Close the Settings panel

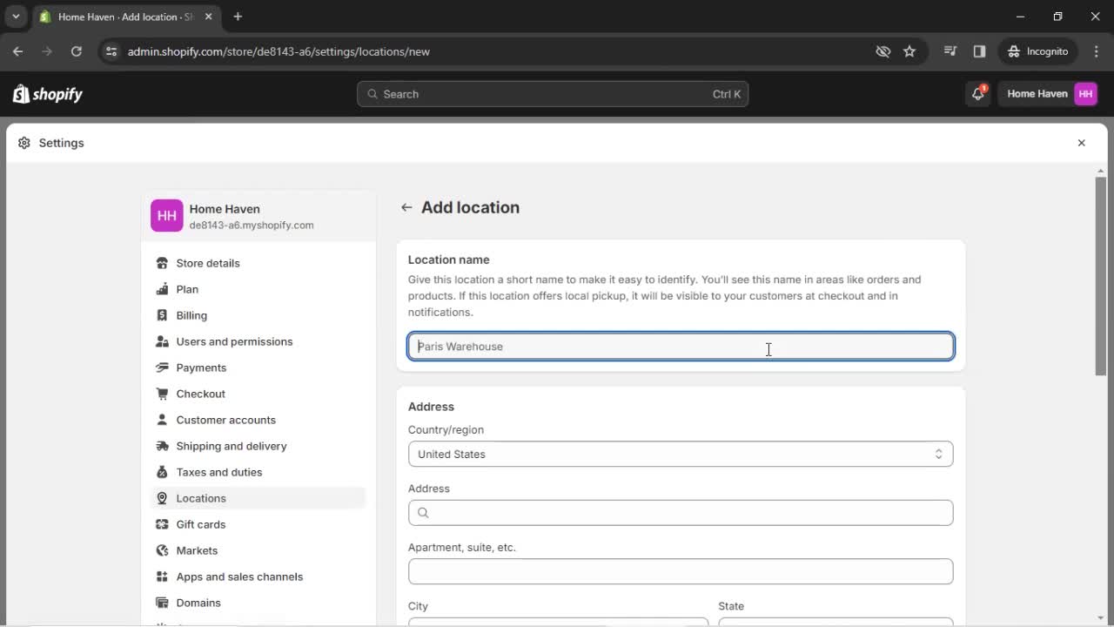pyautogui.click(x=1081, y=143)
